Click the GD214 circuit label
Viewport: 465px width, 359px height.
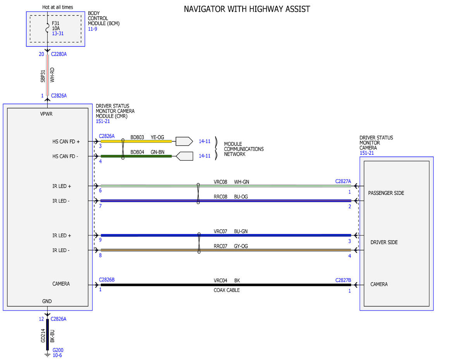point(43,335)
